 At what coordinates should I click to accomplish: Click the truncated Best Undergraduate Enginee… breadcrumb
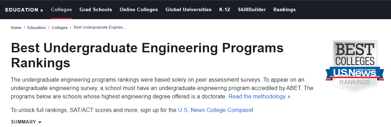tap(100, 28)
